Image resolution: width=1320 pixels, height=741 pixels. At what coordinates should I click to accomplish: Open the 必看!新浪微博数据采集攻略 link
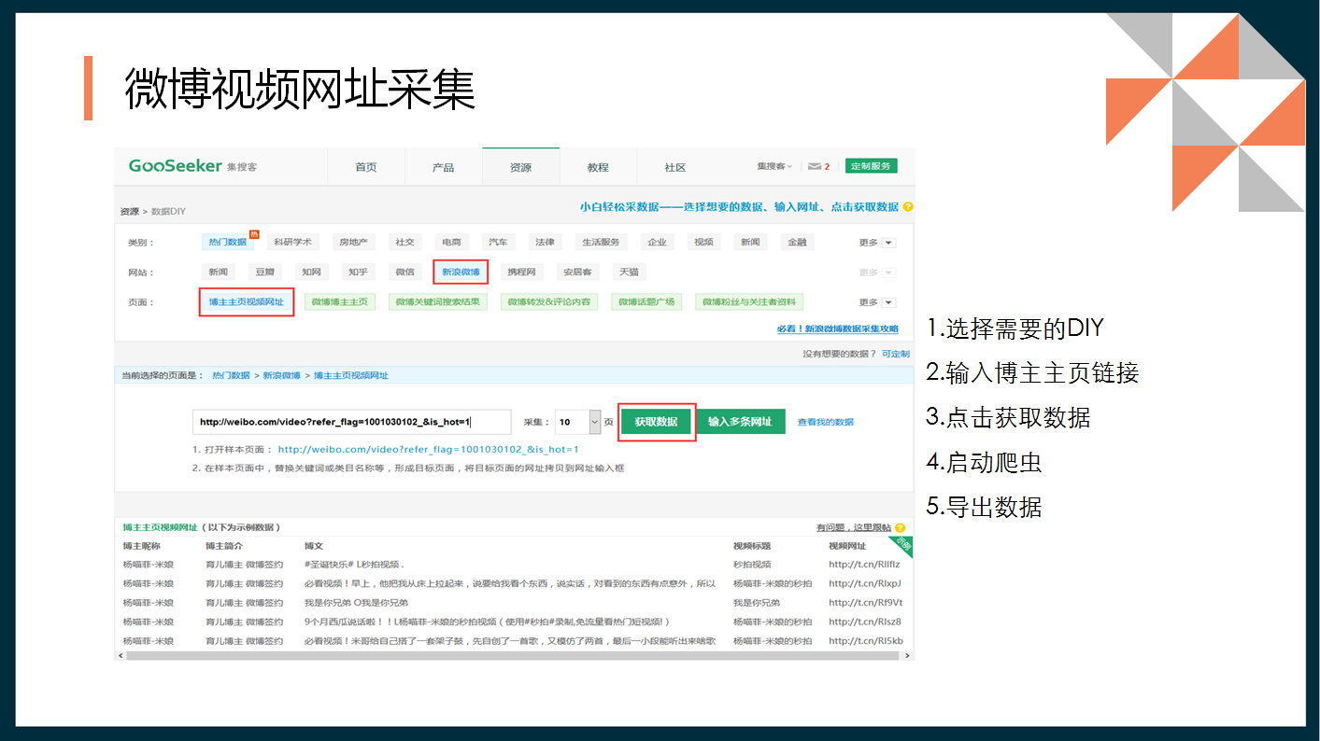click(837, 329)
